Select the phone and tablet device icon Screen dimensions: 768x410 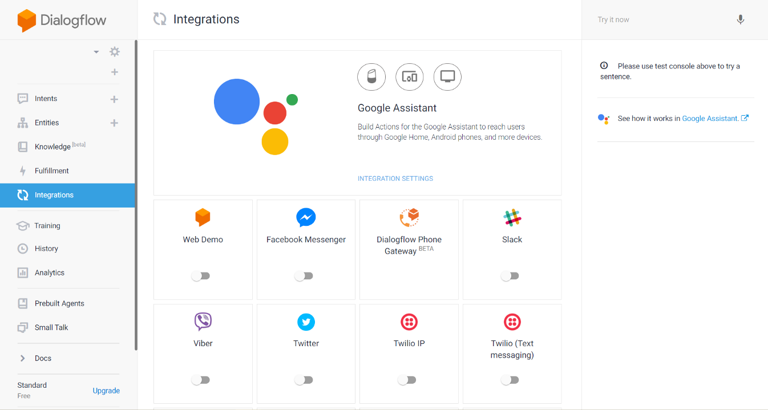409,77
